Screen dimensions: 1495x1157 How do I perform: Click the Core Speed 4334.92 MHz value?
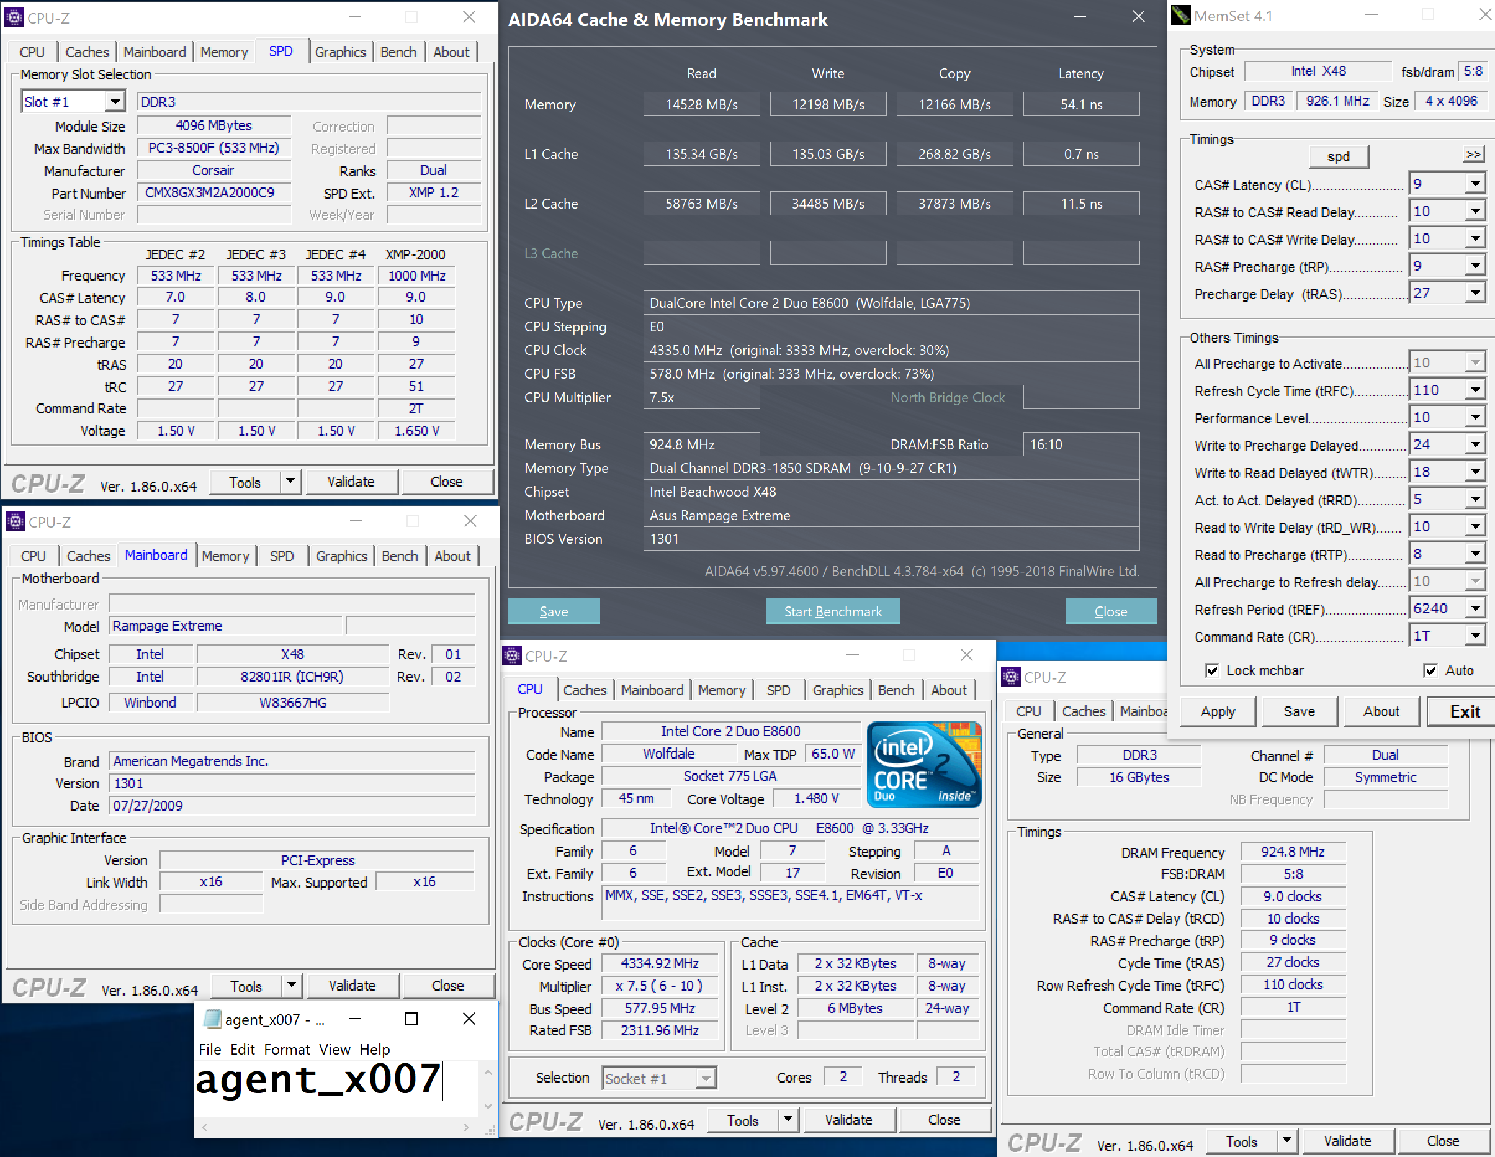point(660,963)
